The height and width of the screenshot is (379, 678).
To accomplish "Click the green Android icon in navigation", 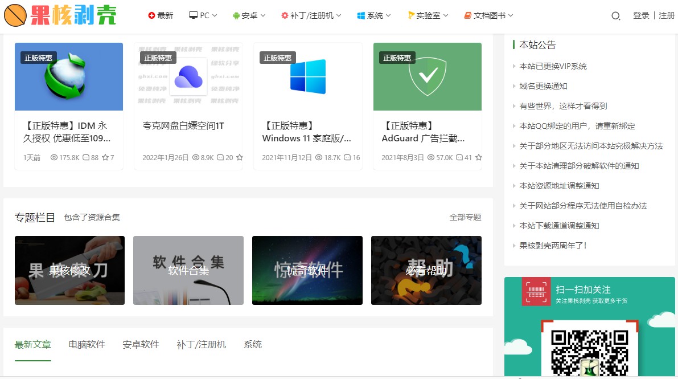I will click(236, 15).
